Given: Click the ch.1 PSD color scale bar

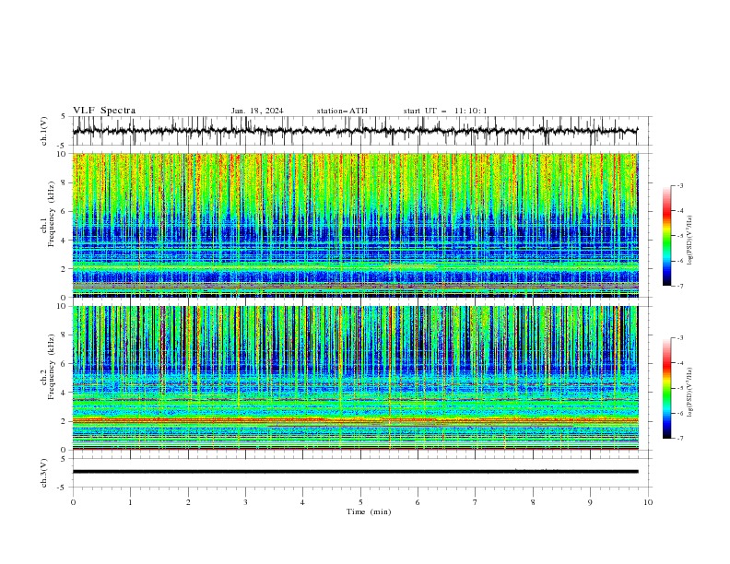Looking at the screenshot, I should point(667,236).
